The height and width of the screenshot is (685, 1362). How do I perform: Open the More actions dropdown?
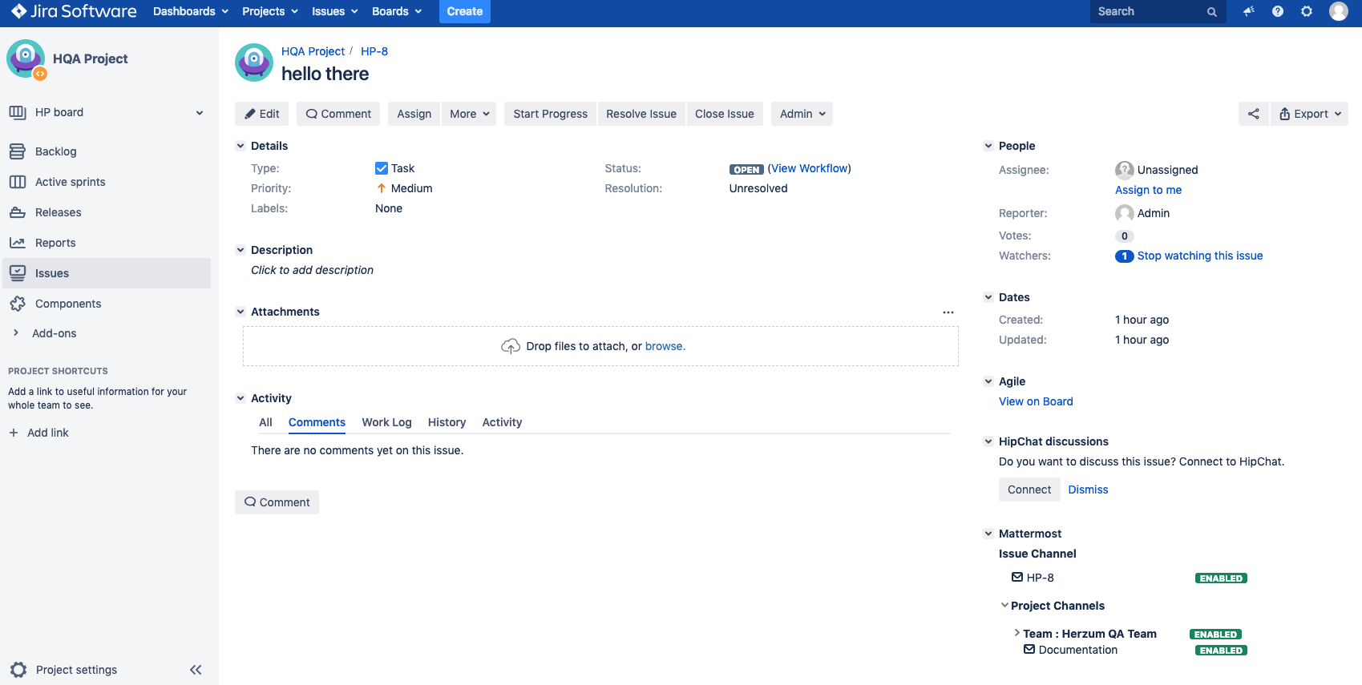click(x=469, y=114)
